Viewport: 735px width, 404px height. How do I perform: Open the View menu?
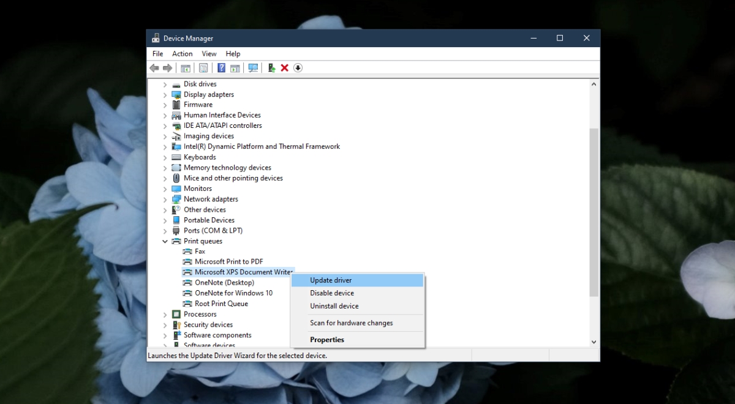[209, 53]
